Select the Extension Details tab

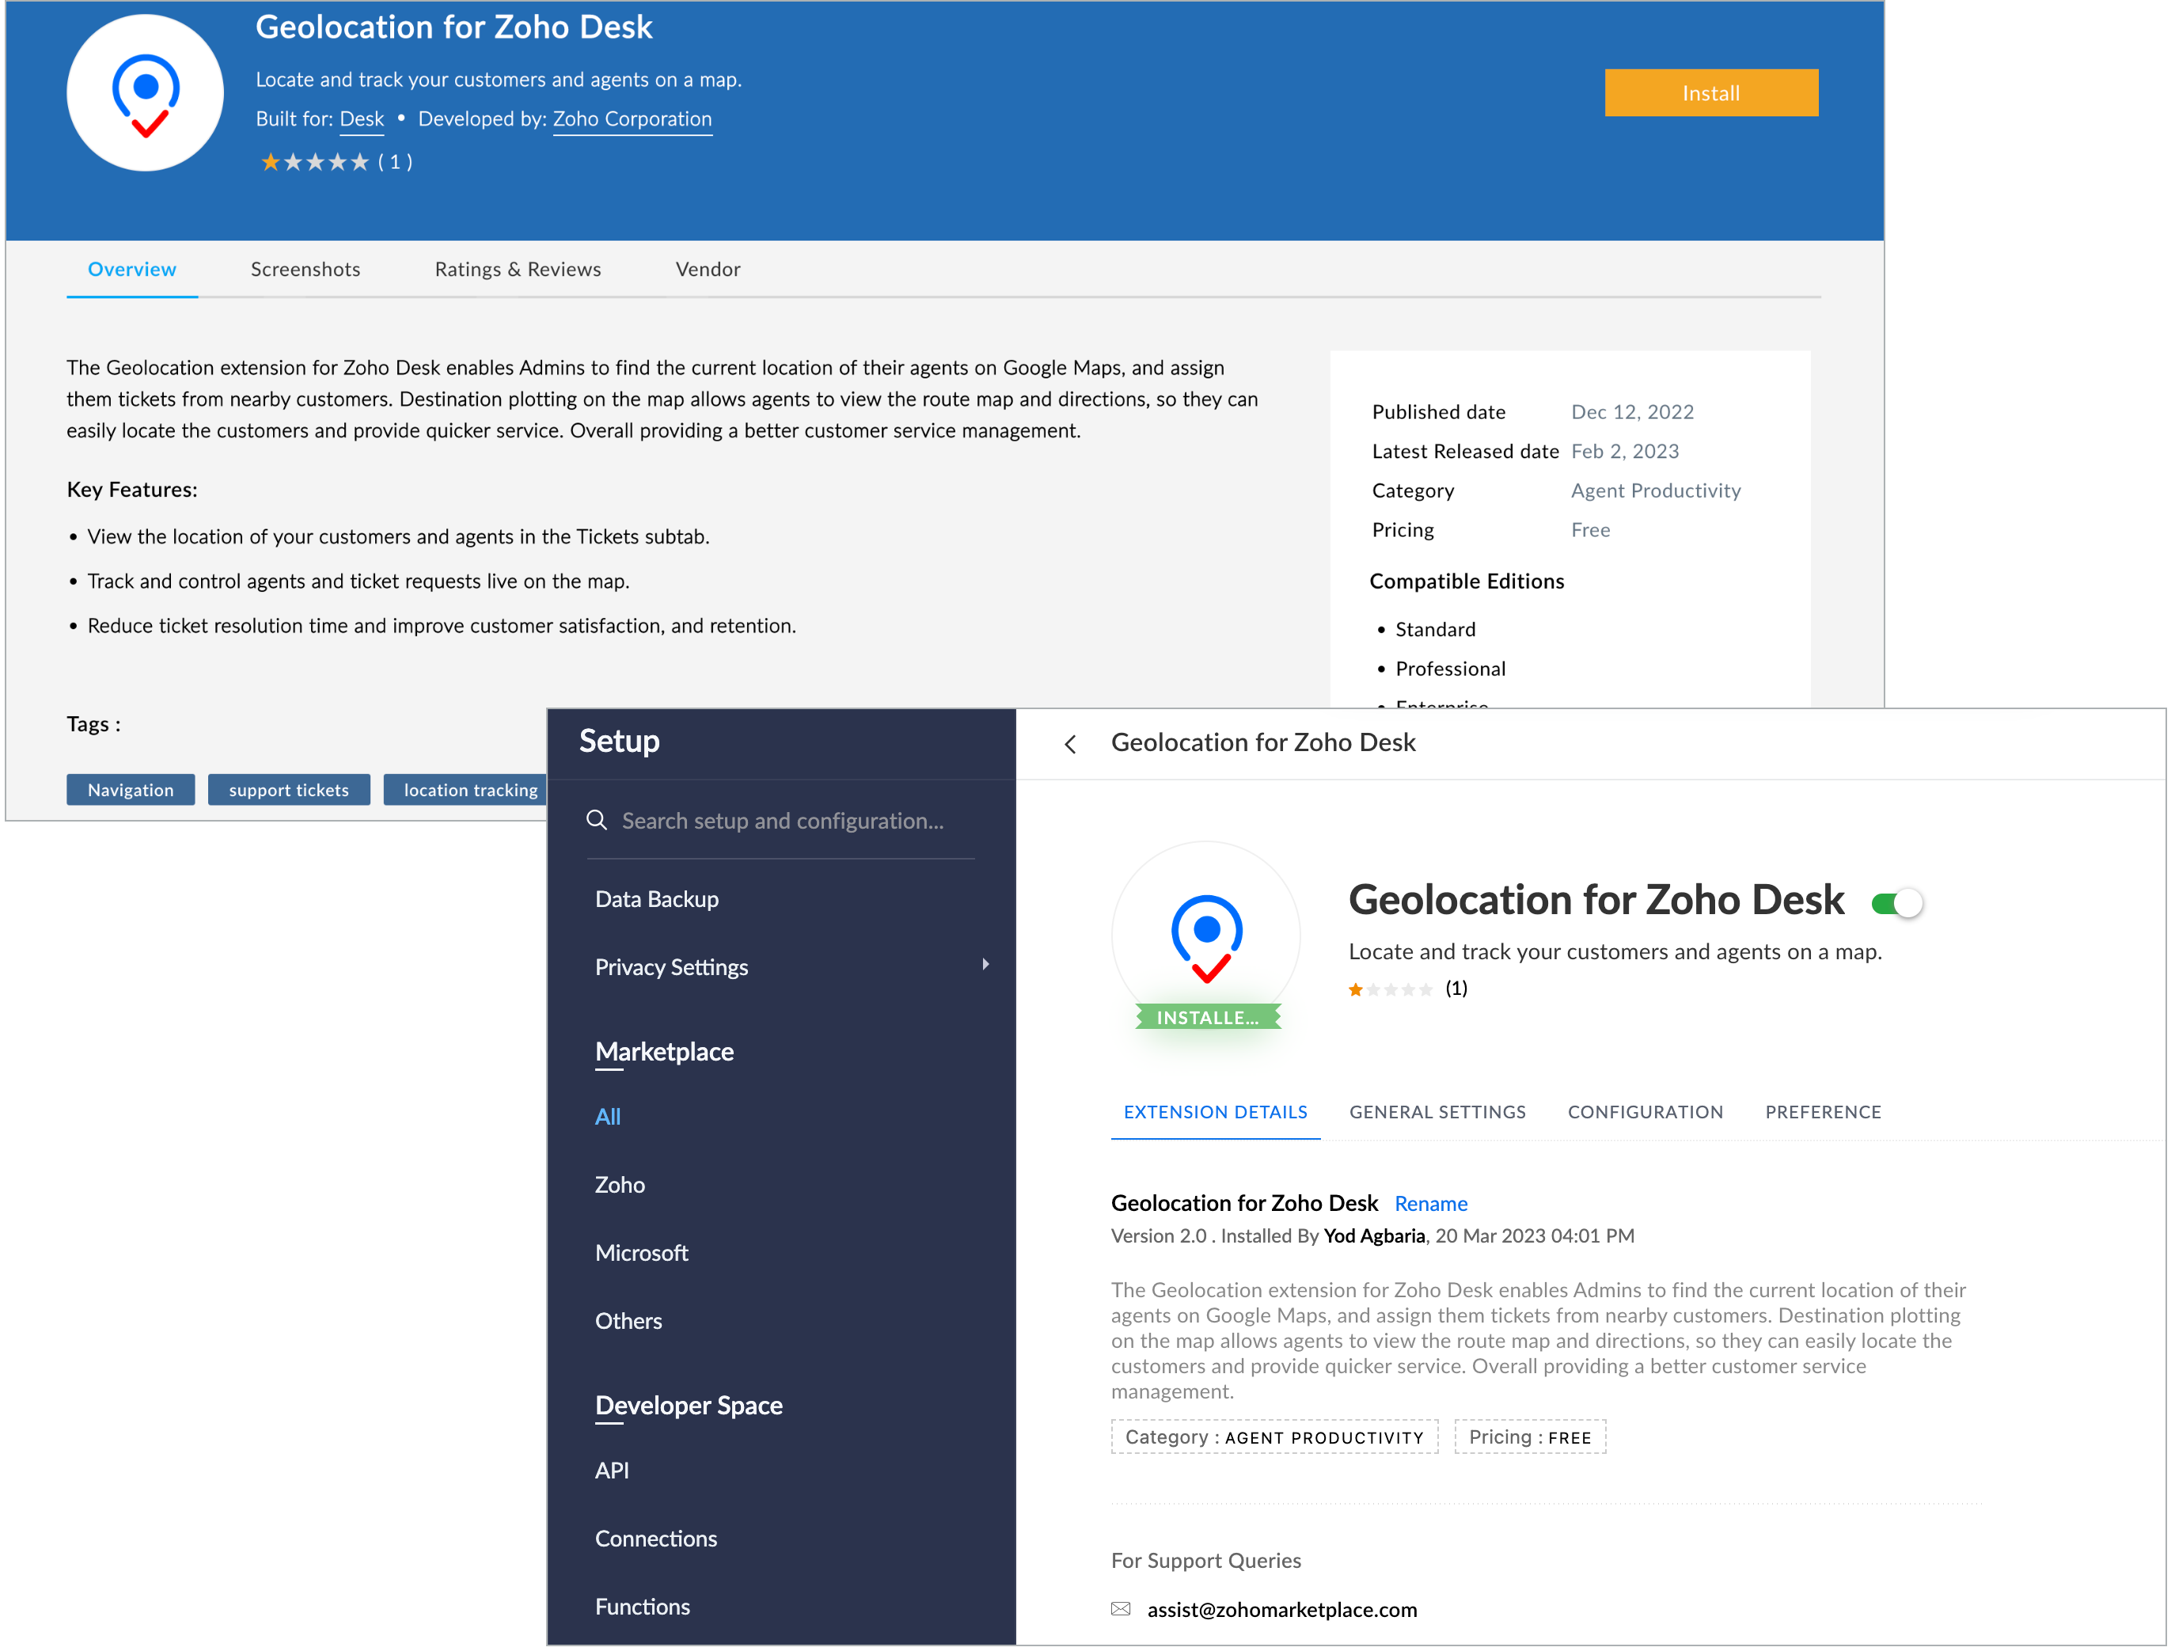(1214, 1112)
